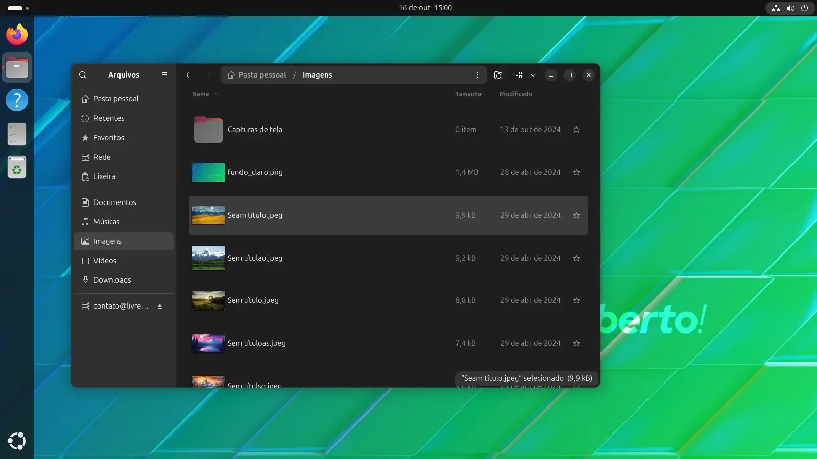
Task: Open Músicas in the sidebar
Action: pyautogui.click(x=124, y=222)
